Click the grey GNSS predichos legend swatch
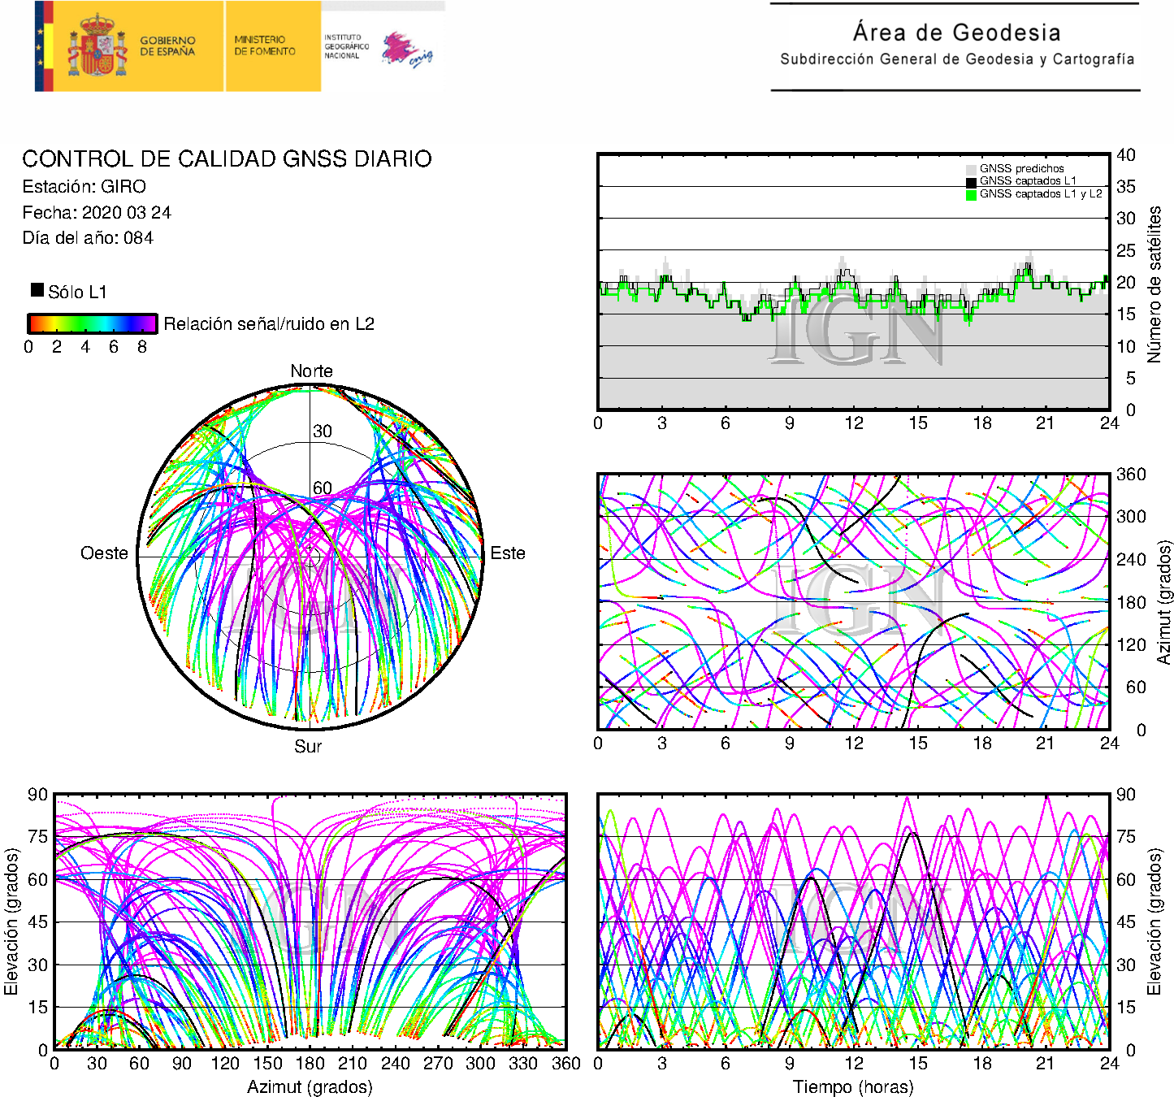Image resolution: width=1174 pixels, height=1097 pixels. pyautogui.click(x=971, y=169)
